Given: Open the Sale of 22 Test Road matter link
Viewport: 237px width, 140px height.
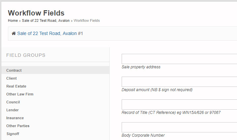Looking at the screenshot, I should [50, 33].
